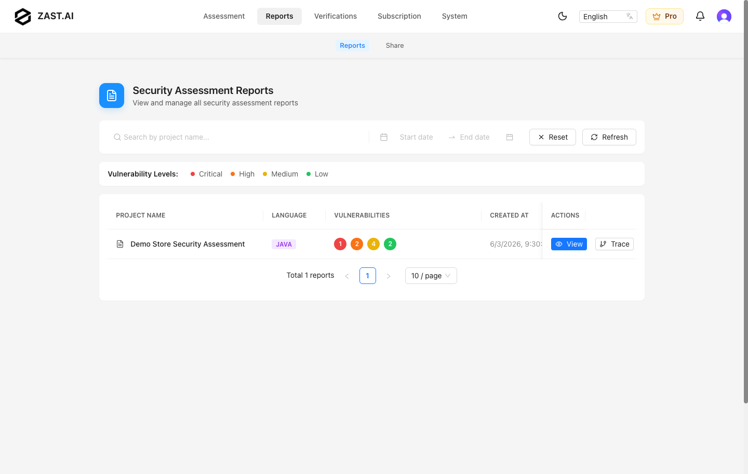Viewport: 748px width, 474px height.
Task: Click the Total 1 reports label
Action: point(311,275)
